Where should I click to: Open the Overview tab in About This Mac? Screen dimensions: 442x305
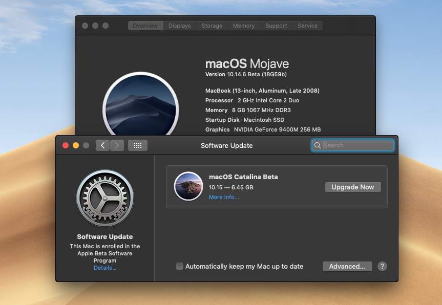point(145,26)
